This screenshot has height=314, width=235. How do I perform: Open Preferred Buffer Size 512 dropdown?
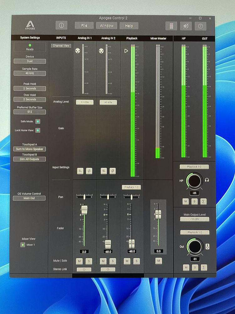click(x=30, y=112)
